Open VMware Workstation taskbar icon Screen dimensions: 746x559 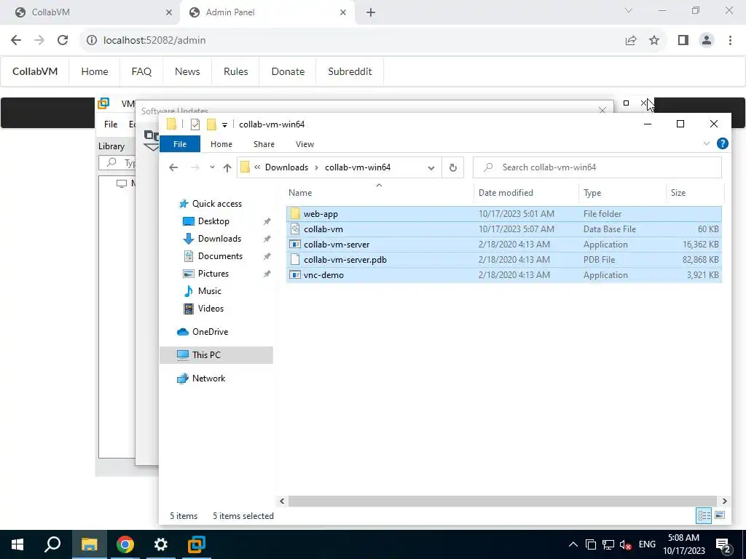197,544
